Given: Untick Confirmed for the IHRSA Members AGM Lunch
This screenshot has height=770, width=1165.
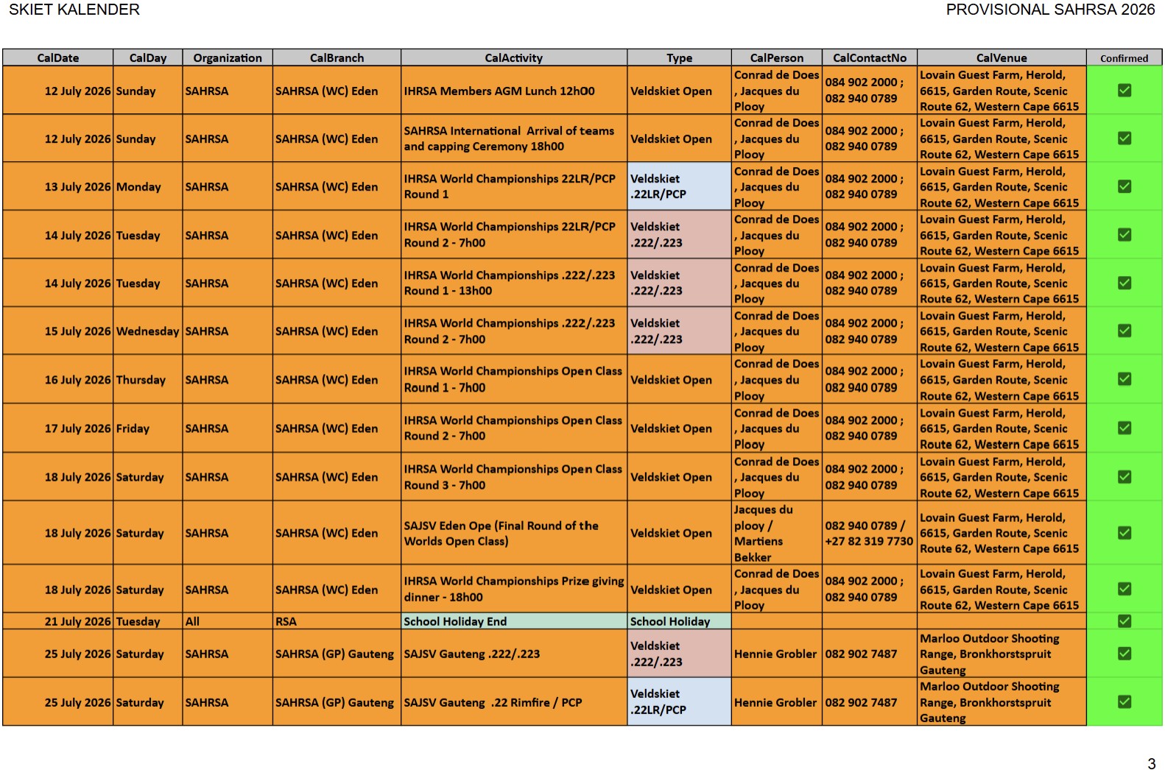Looking at the screenshot, I should click(1124, 91).
